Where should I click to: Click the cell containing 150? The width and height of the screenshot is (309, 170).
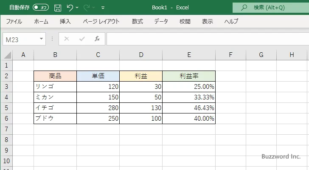98,97
